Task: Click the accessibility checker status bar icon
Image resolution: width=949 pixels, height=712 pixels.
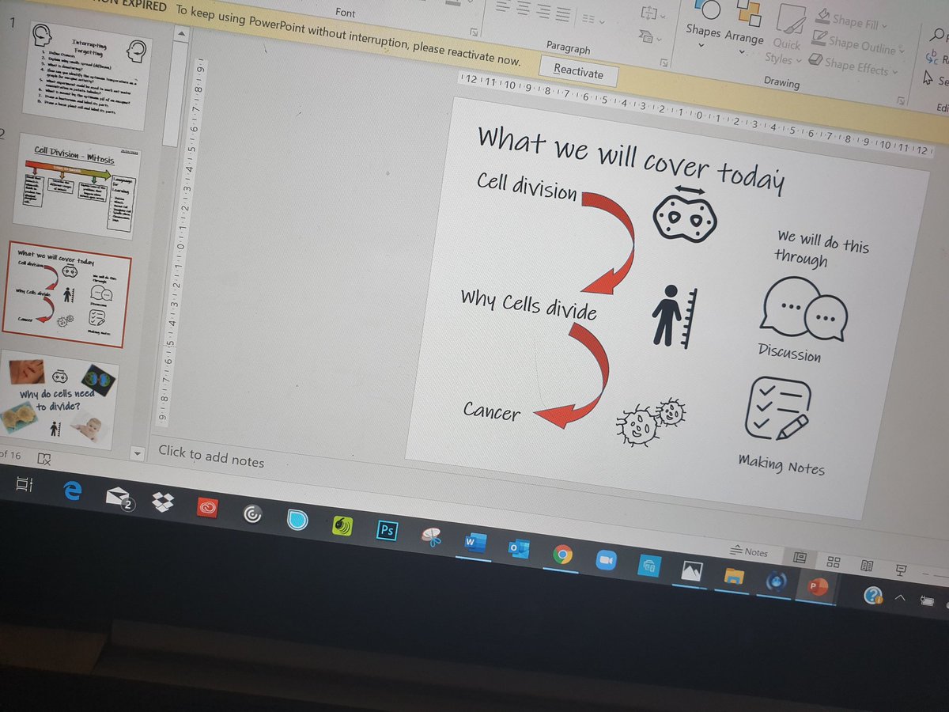Action: click(43, 458)
